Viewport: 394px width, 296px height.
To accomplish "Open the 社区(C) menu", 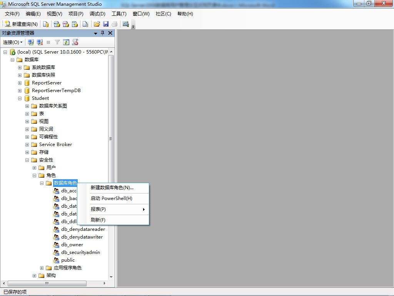I will pos(163,14).
